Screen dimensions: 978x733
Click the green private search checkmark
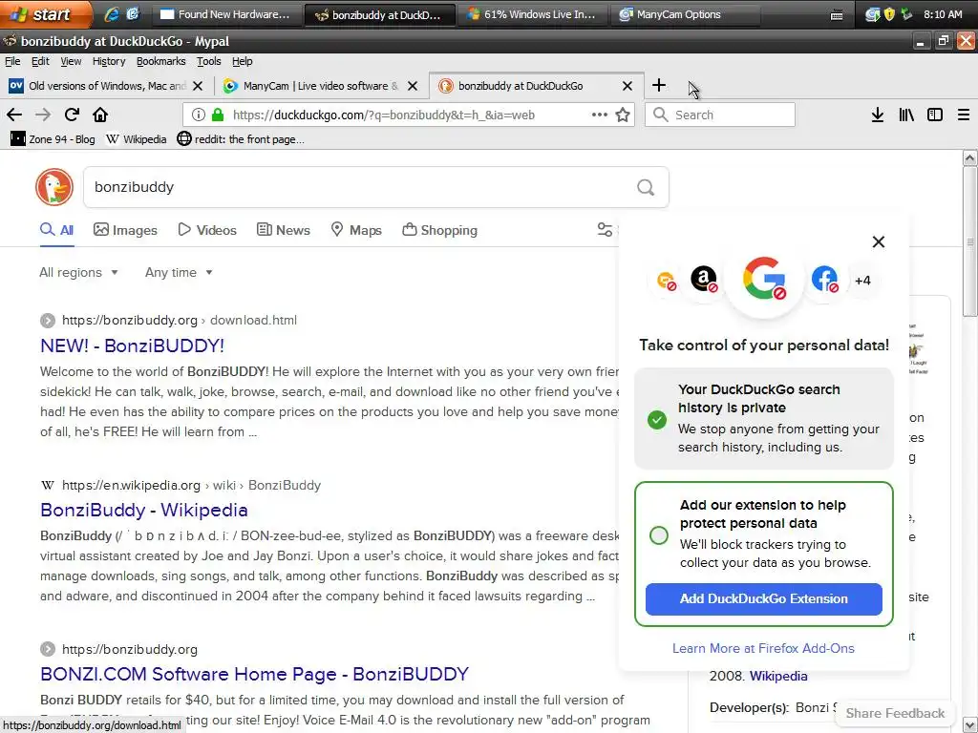click(x=657, y=420)
